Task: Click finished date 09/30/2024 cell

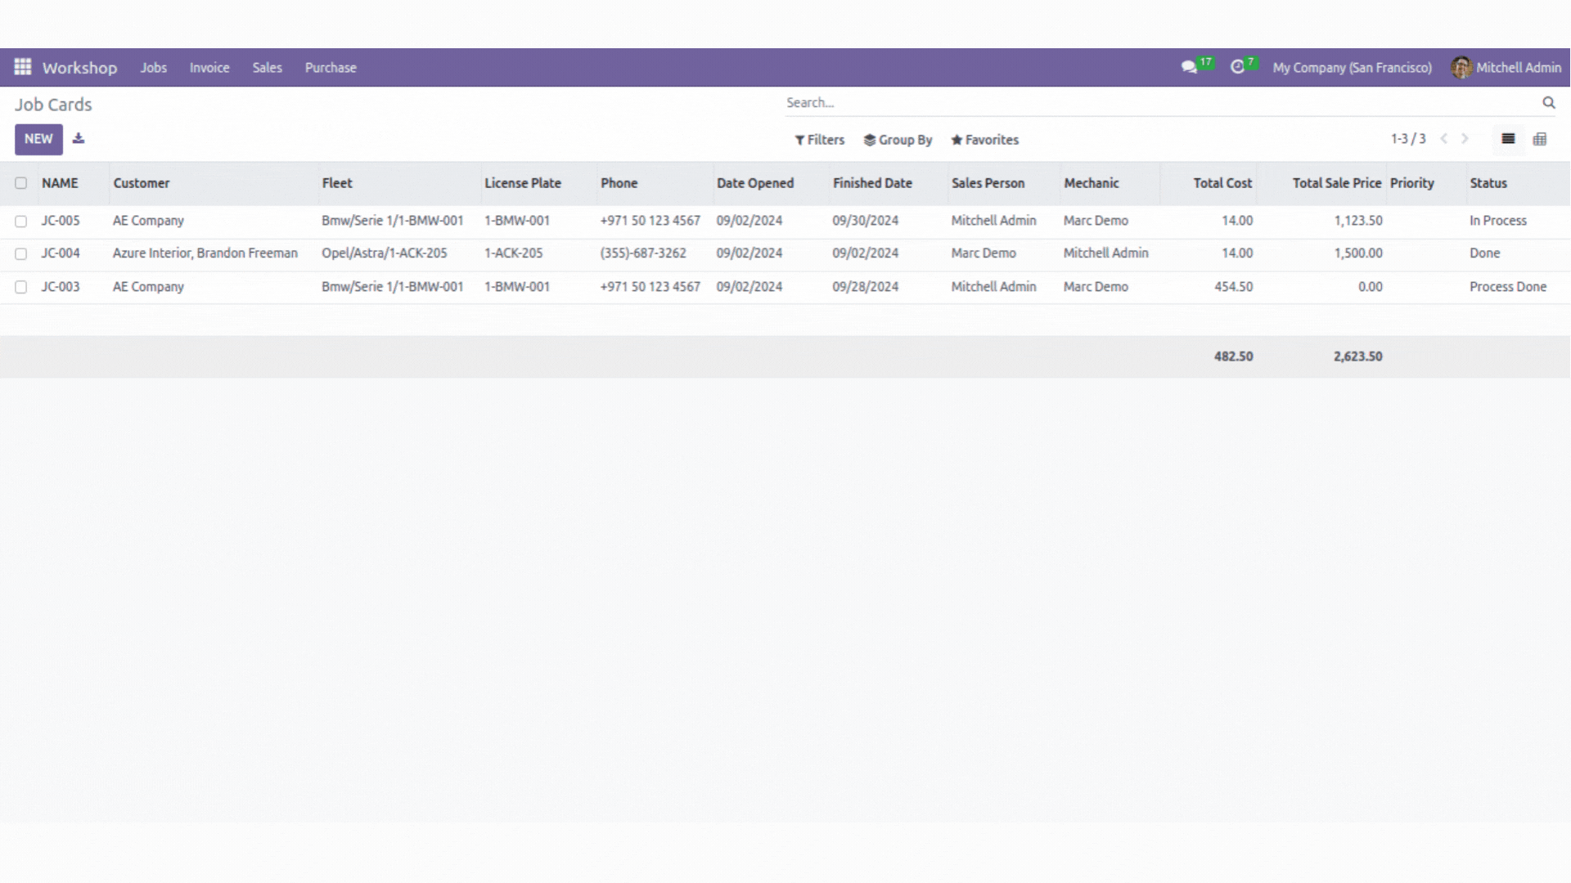Action: pos(866,221)
